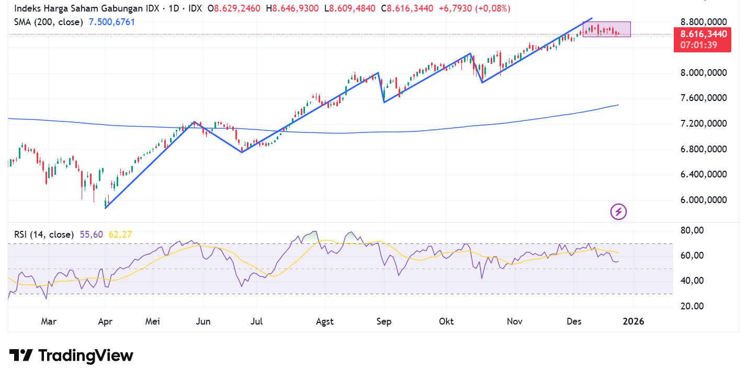Click the high value "H8.646,9300"
Image resolution: width=747 pixels, height=379 pixels.
(292, 8)
